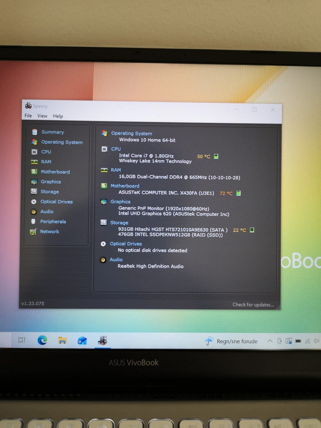This screenshot has width=321, height=428.
Task: Open the Optical Drives heading link in summary
Action: pos(126,244)
